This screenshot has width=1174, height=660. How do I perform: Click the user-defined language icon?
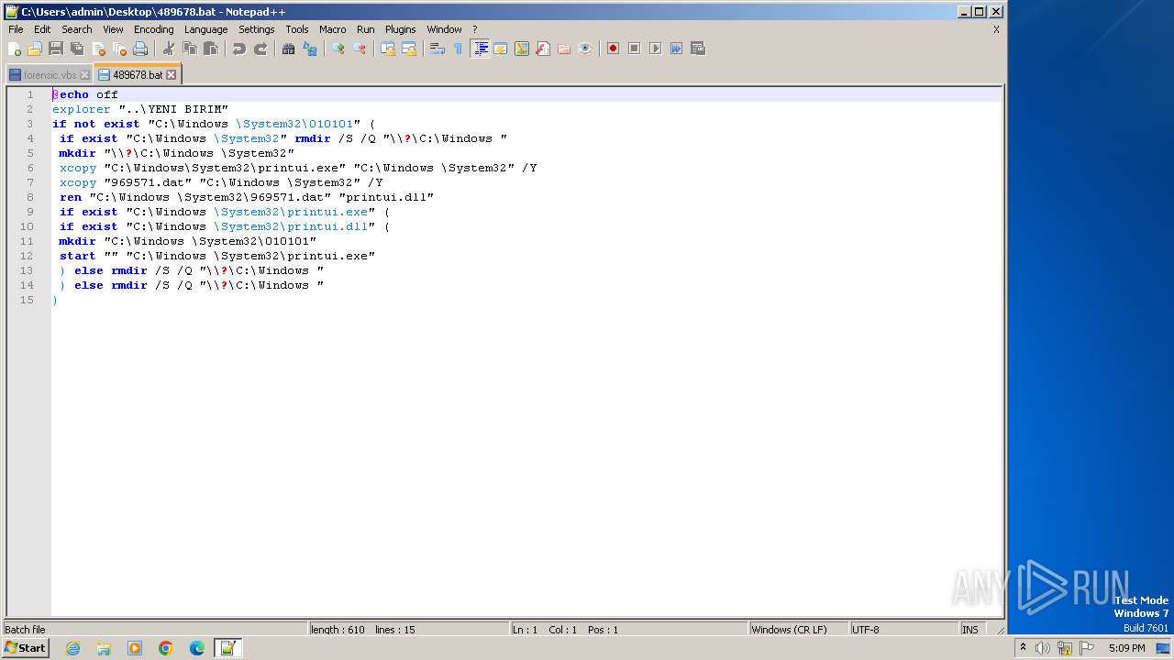[x=500, y=49]
